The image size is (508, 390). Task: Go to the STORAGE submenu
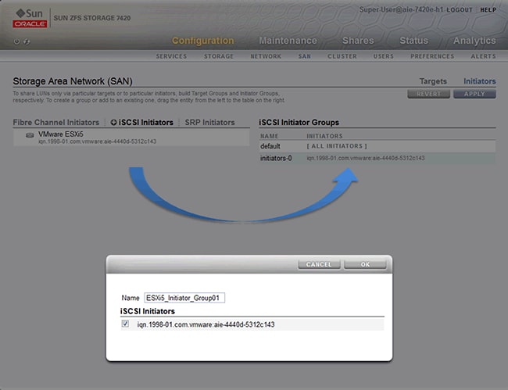click(x=219, y=56)
